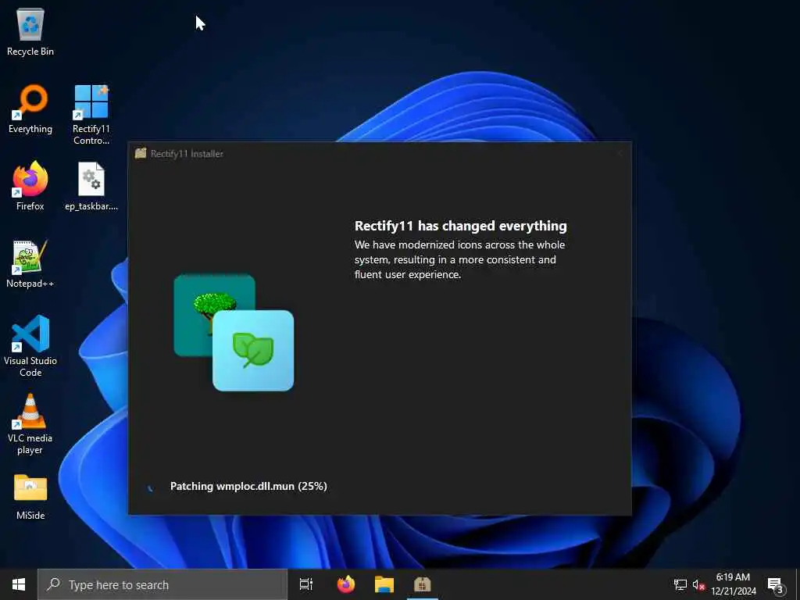Open VLC media player shortcut
Screen dimensions: 800x600
(x=30, y=423)
